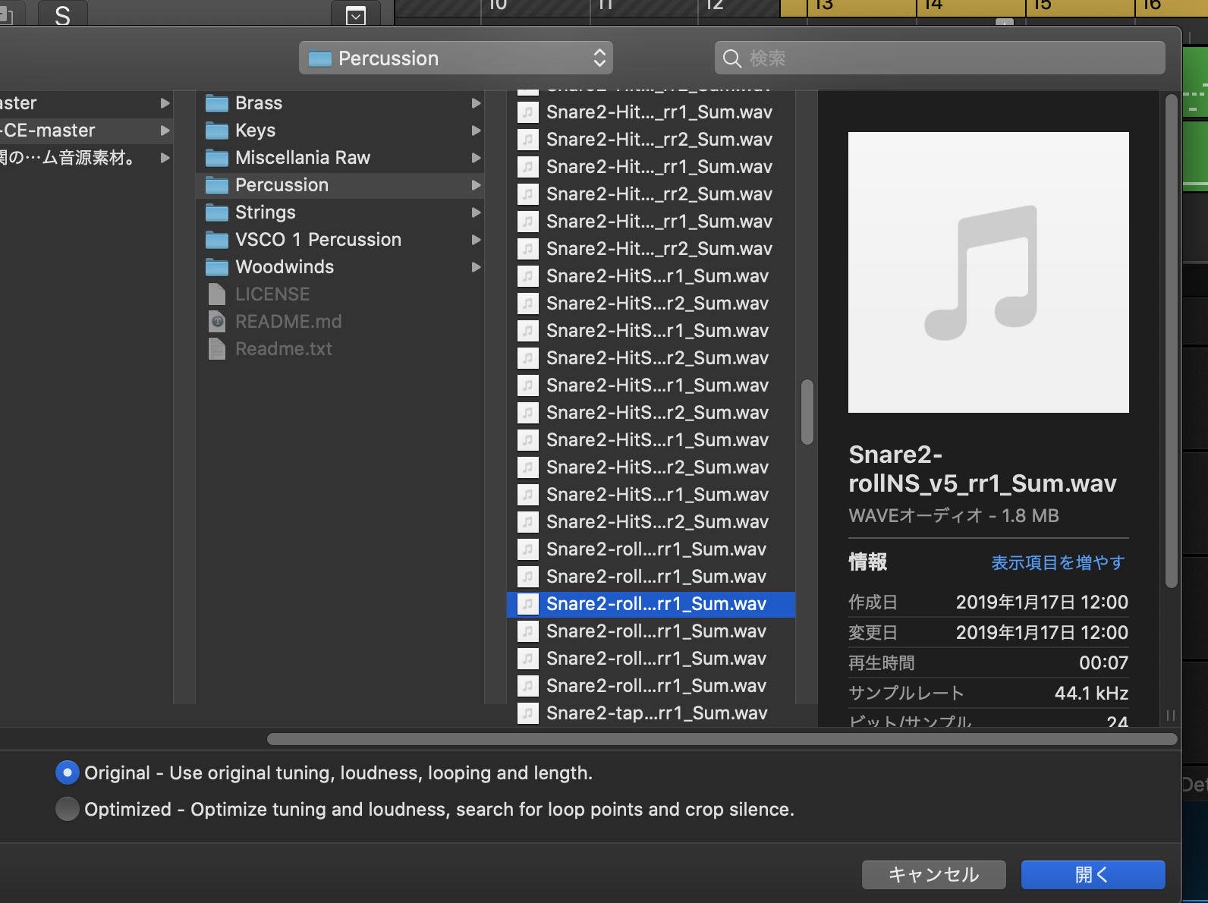Click the audio preview thumbnail
The height and width of the screenshot is (903, 1208).
tap(989, 272)
